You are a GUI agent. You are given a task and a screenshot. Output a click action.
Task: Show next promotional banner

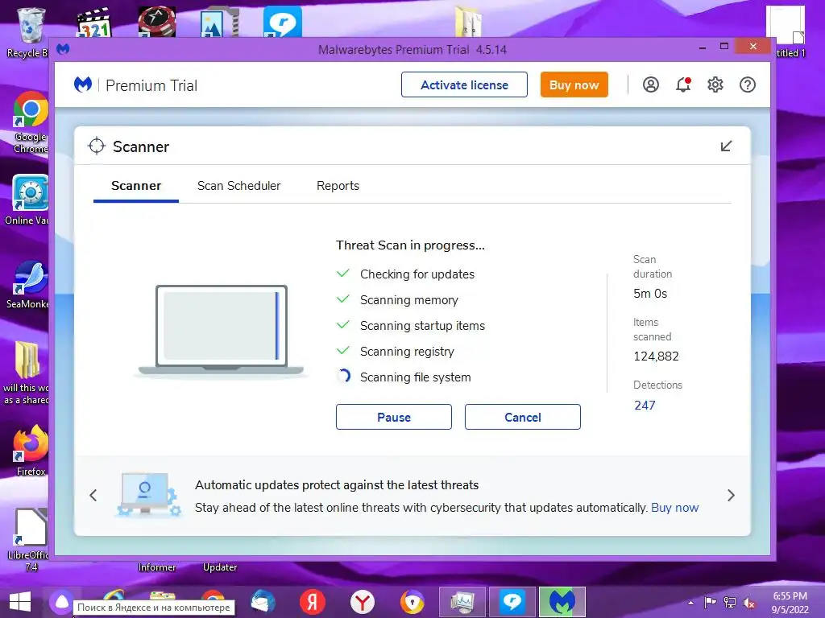pyautogui.click(x=731, y=495)
